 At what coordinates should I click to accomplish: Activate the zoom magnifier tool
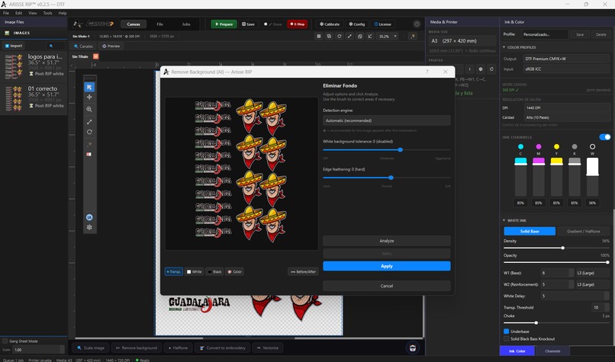click(x=89, y=109)
